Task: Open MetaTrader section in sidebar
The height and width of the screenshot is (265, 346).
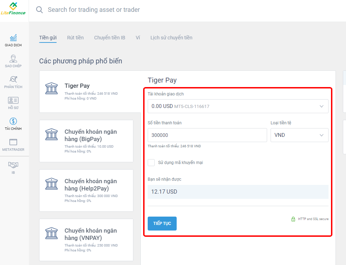Action: (13, 145)
